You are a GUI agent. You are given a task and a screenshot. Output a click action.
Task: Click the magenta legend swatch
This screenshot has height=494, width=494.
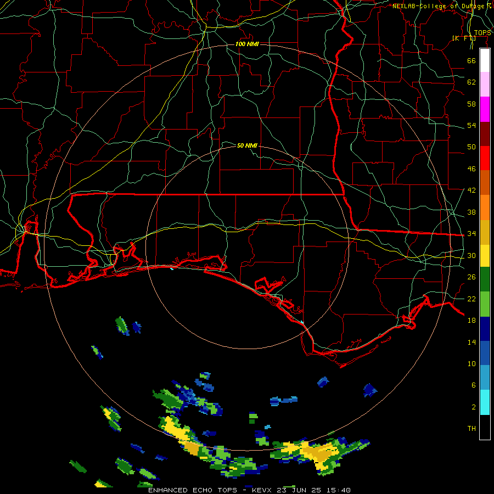[x=485, y=109]
